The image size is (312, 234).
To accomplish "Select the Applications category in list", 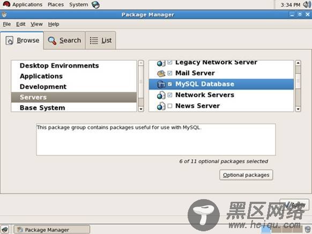I will [x=74, y=76].
